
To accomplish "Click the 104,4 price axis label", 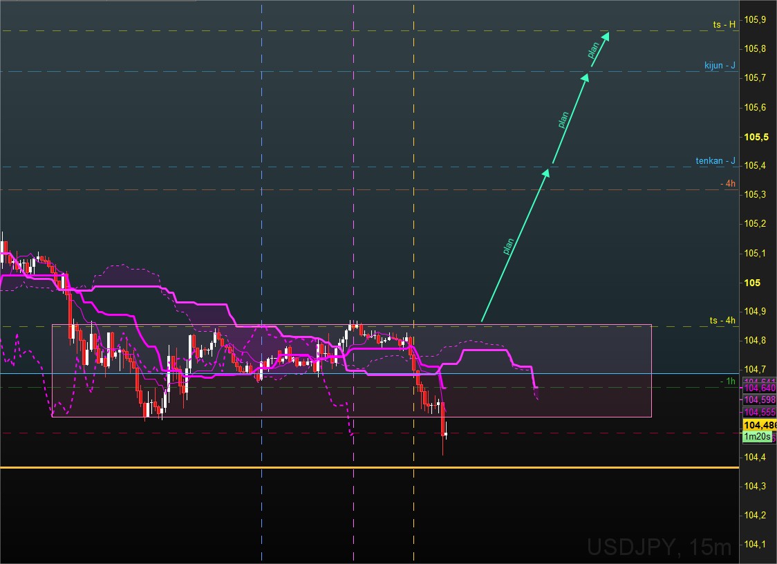I will point(755,457).
